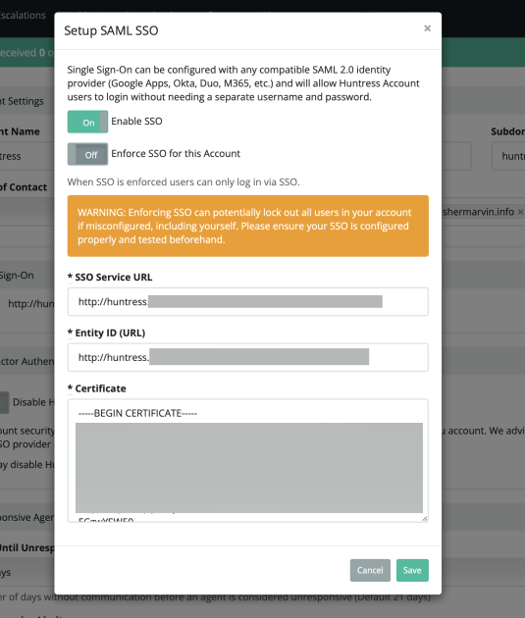
Task: Cancel the SSO setup dialog
Action: [370, 570]
